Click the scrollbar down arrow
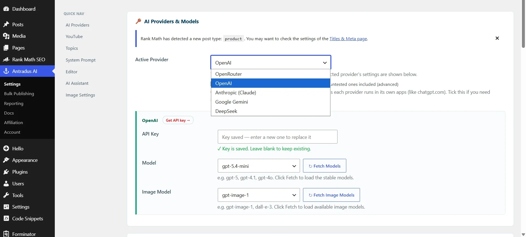Screen dimensions: 526x237 523,235
